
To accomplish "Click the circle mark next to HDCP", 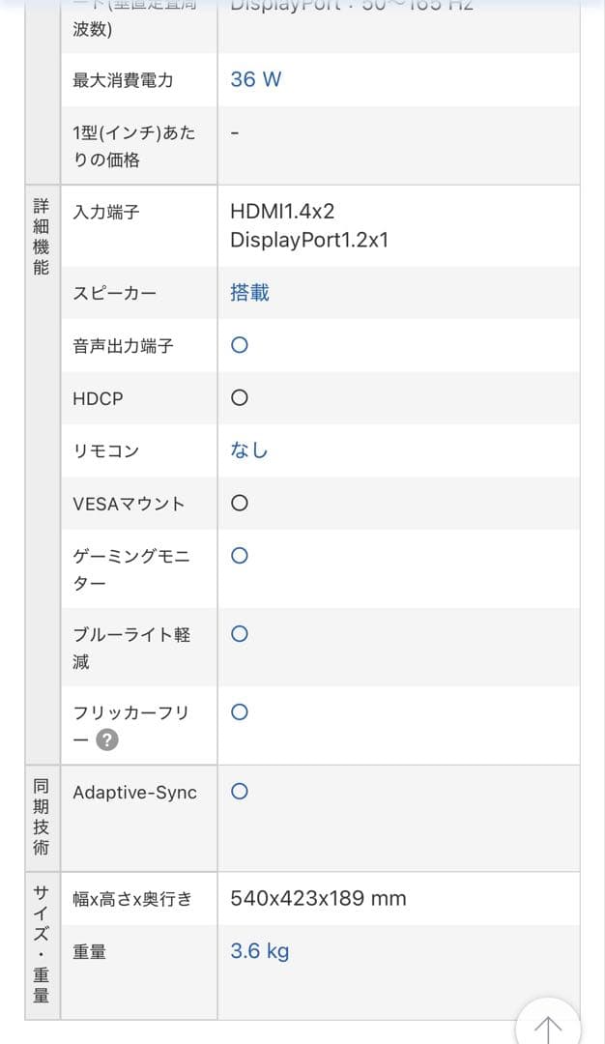I will (239, 397).
